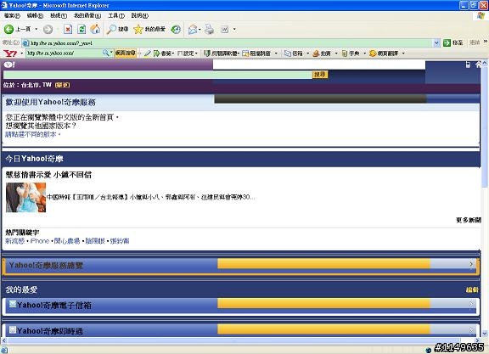
Task: Click the browser address bar URL field
Action: tap(231, 43)
